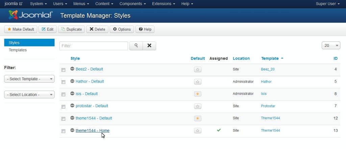
Task: Open the Select Location dropdown
Action: [29, 95]
